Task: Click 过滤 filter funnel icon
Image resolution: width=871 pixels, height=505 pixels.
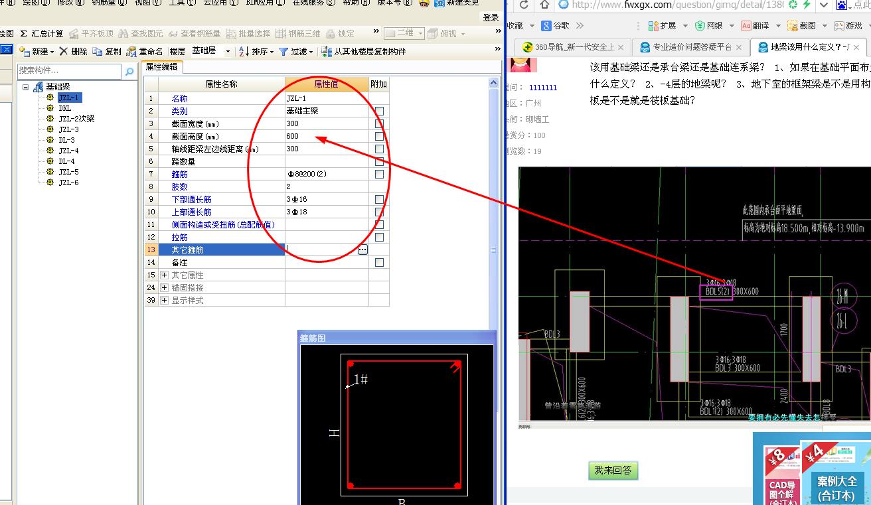Action: 283,51
